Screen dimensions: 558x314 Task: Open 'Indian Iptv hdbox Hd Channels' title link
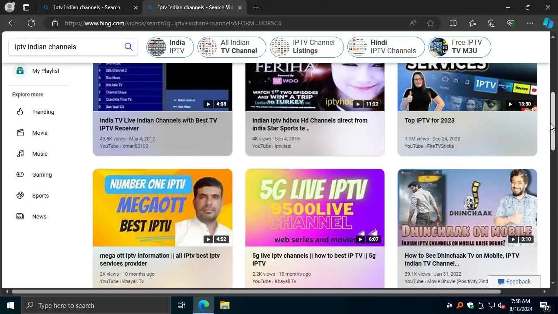pyautogui.click(x=310, y=124)
